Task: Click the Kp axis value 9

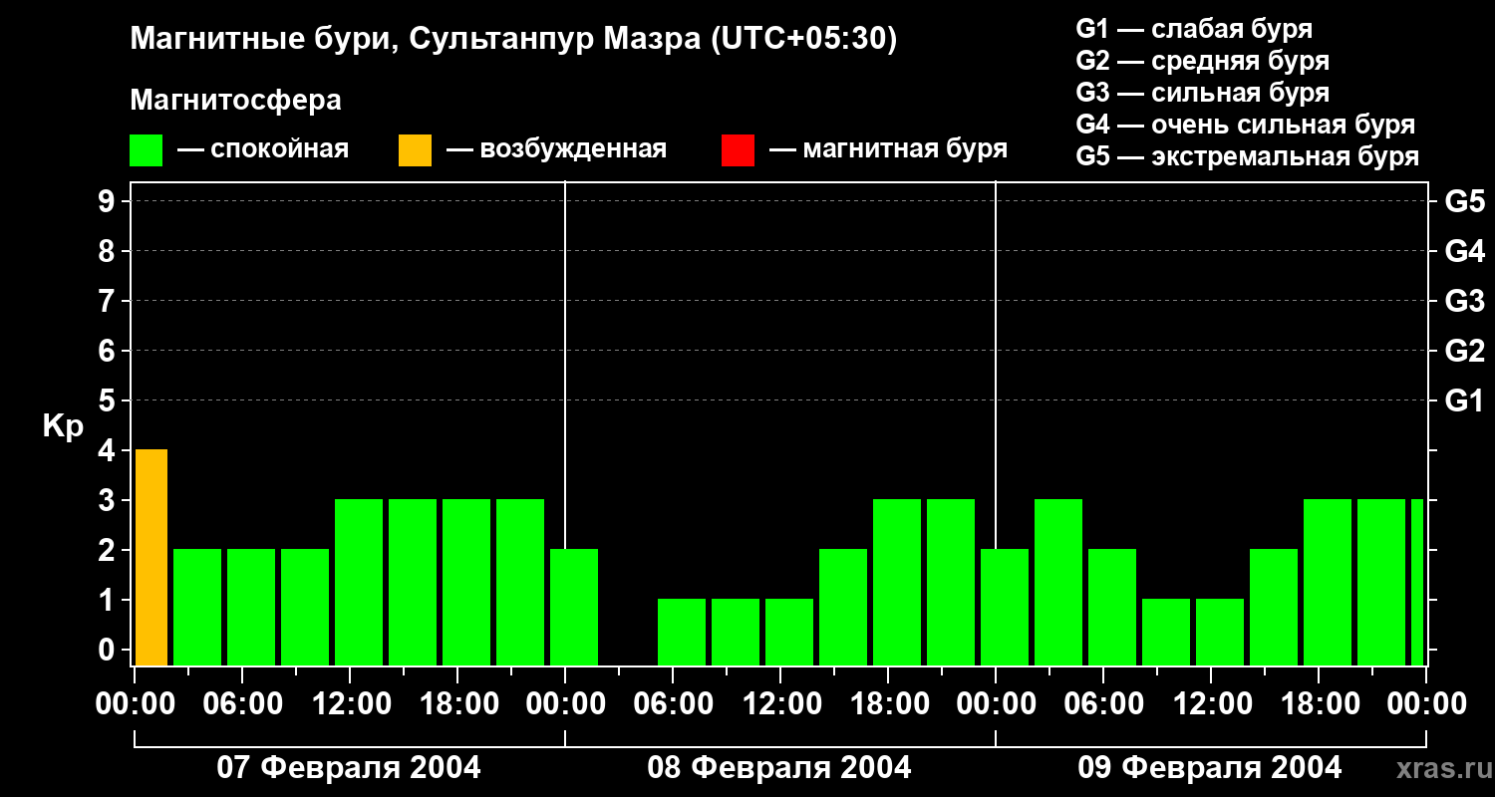Action: click(x=109, y=201)
